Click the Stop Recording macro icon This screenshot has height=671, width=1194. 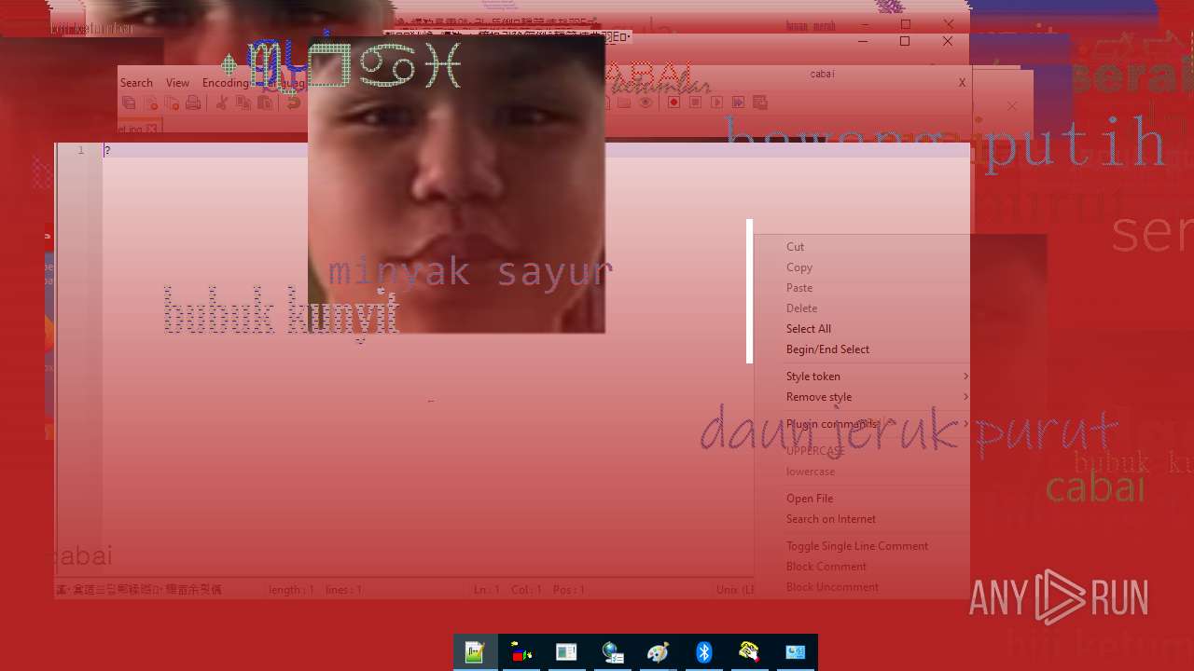[695, 103]
